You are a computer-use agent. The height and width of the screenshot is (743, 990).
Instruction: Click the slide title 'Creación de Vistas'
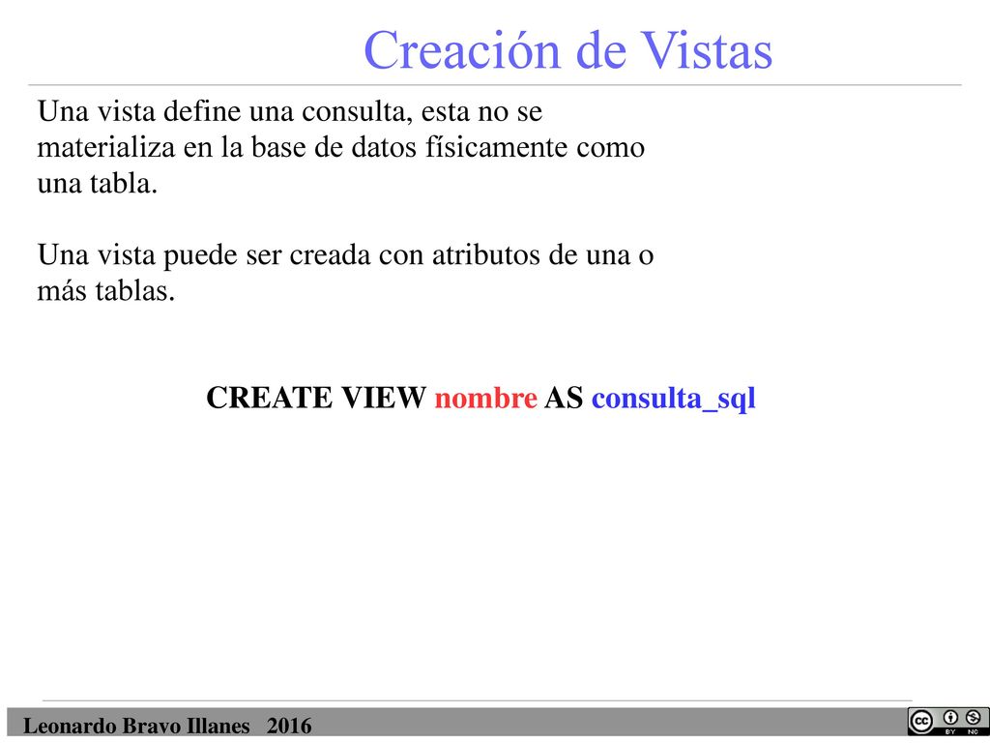coord(568,50)
